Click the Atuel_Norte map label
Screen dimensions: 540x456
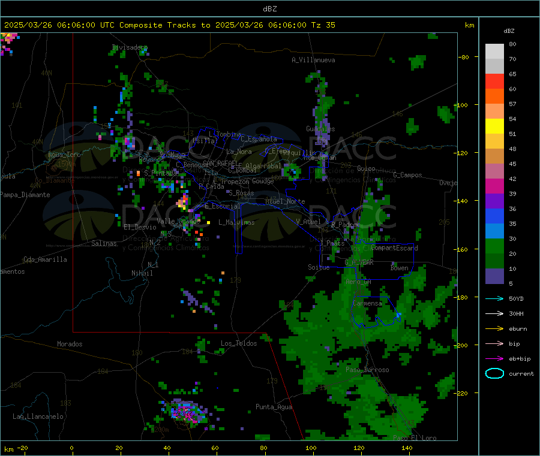point(285,201)
